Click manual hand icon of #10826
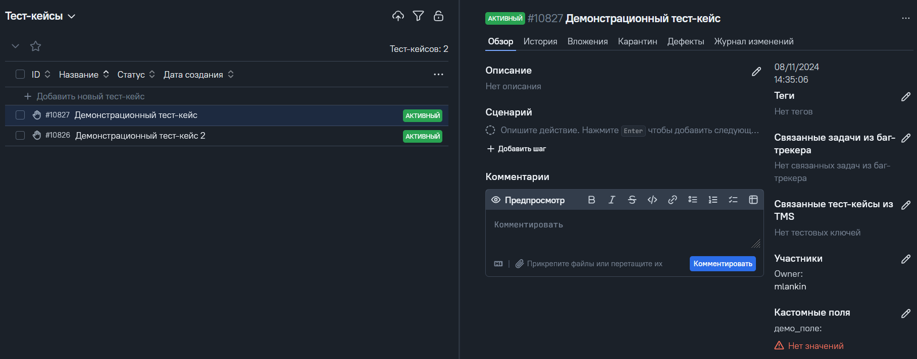Viewport: 917px width, 359px height. tap(37, 135)
